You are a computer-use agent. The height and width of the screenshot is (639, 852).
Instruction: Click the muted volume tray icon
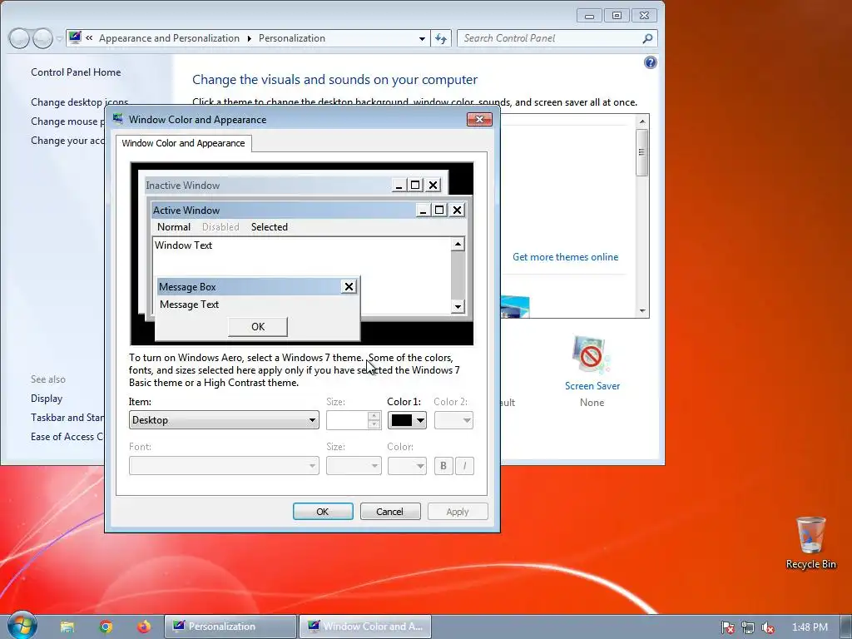pos(768,627)
